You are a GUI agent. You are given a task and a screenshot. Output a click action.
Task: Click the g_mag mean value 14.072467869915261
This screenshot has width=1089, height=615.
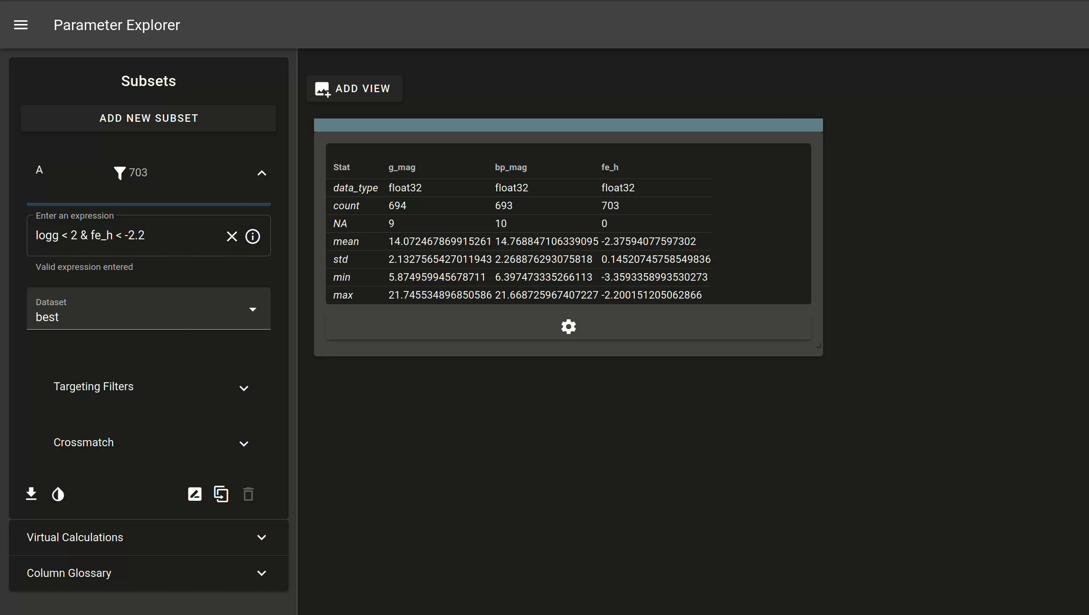[x=440, y=242]
